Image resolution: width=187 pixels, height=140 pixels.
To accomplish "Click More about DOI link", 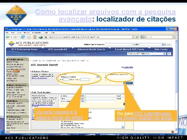I will coord(39,78).
